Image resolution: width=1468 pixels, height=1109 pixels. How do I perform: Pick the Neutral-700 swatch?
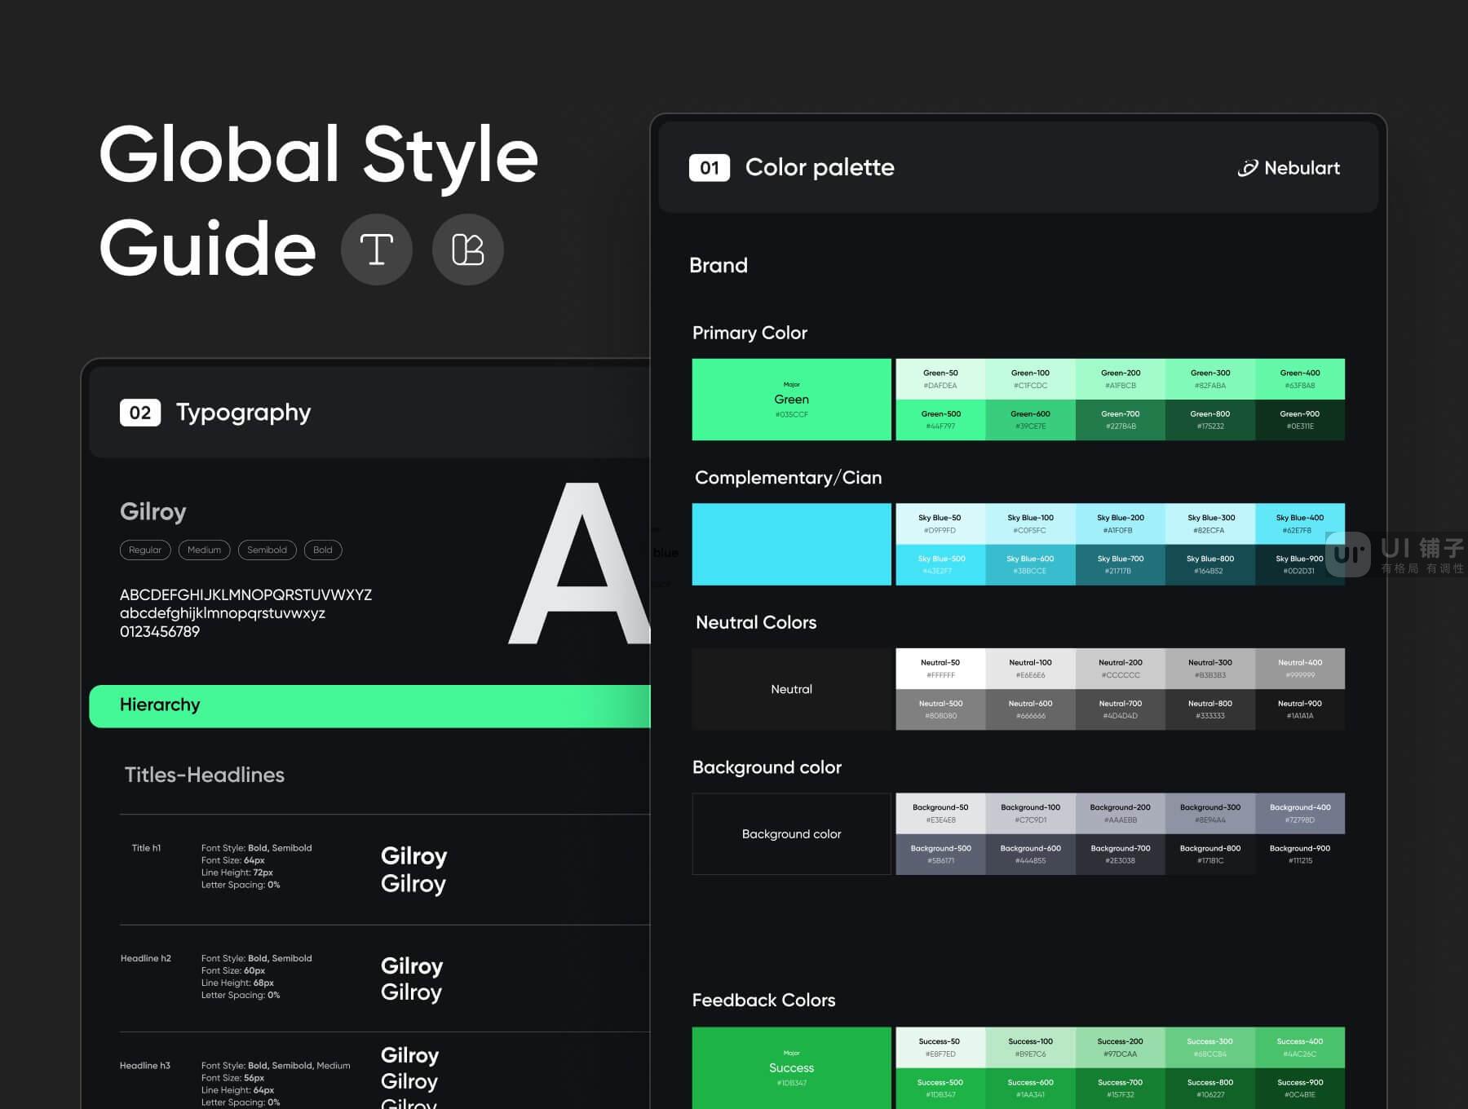[1121, 709]
